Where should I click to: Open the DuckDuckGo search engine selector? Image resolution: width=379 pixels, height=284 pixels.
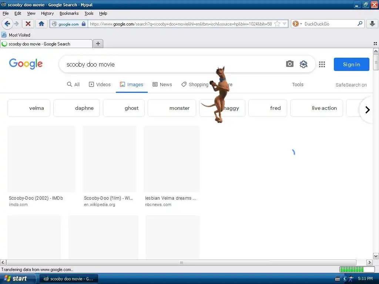tap(297, 24)
